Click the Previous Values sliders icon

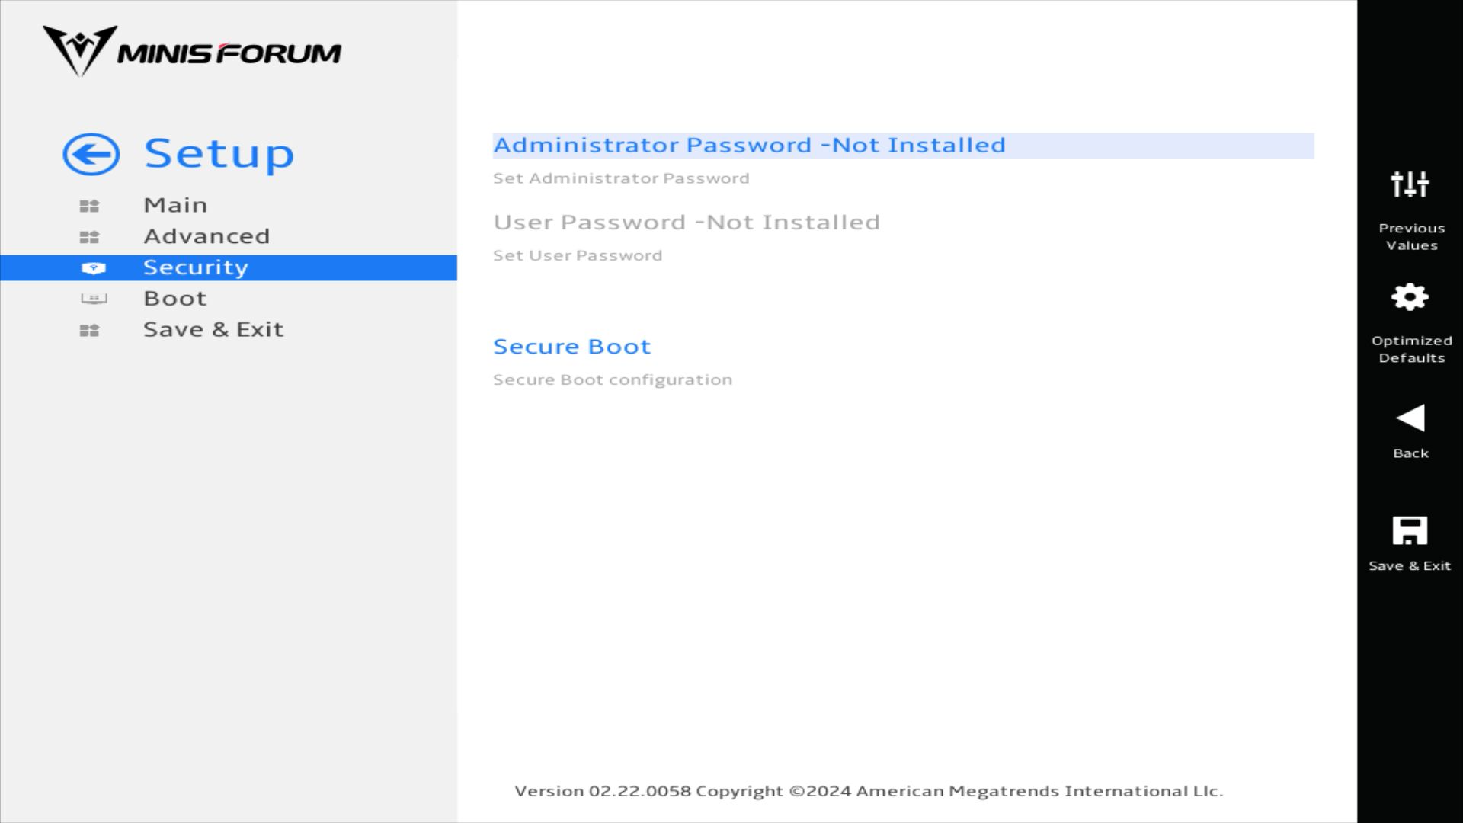tap(1410, 184)
